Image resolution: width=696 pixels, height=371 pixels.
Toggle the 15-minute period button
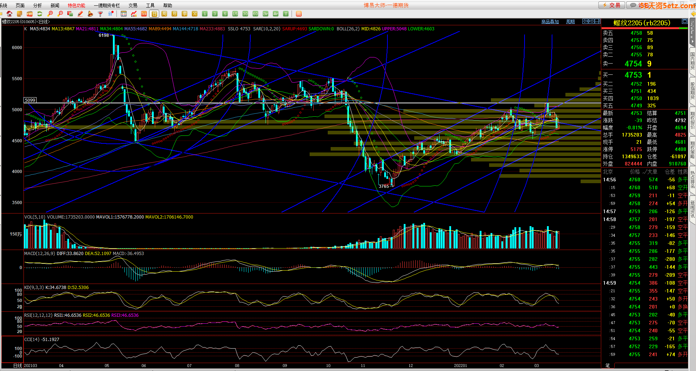tap(235, 14)
